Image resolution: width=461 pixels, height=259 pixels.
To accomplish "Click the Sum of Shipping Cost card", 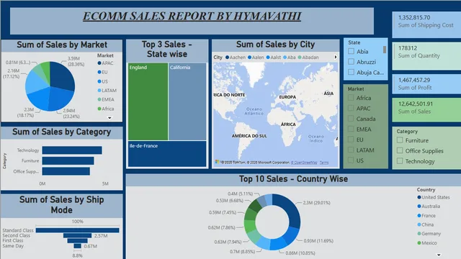I will [x=426, y=24].
